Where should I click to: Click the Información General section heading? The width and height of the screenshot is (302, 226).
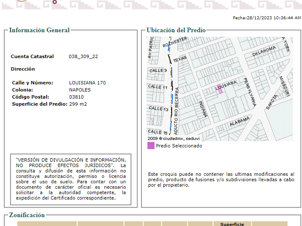coord(40,30)
